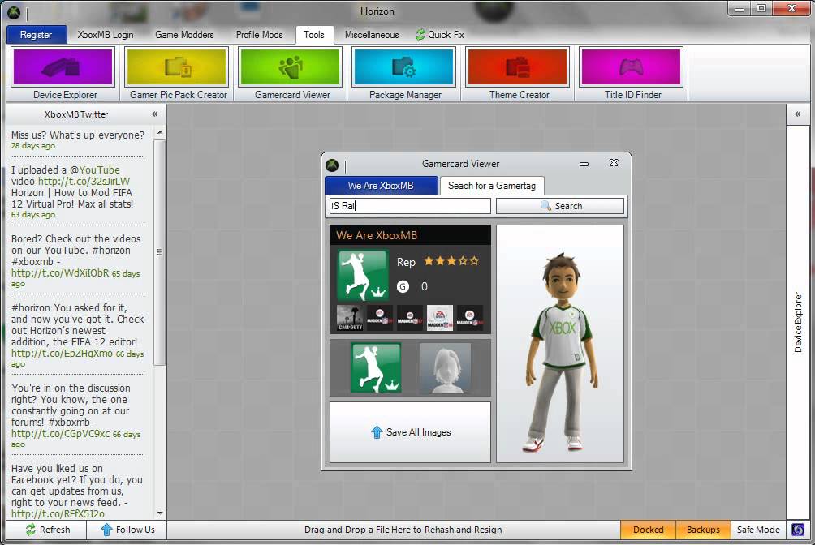Viewport: 815px width, 545px height.
Task: Toggle the Docked button
Action: (x=648, y=530)
